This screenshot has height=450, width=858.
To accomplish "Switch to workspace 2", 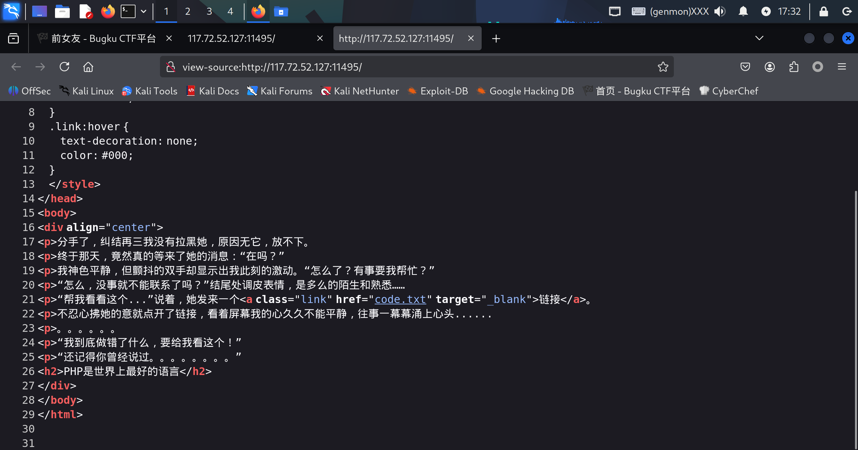I will click(x=187, y=11).
